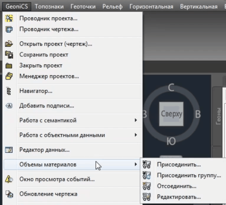Click the Проводник проекта icon
Viewport: 226px width, 205px height.
9,18
